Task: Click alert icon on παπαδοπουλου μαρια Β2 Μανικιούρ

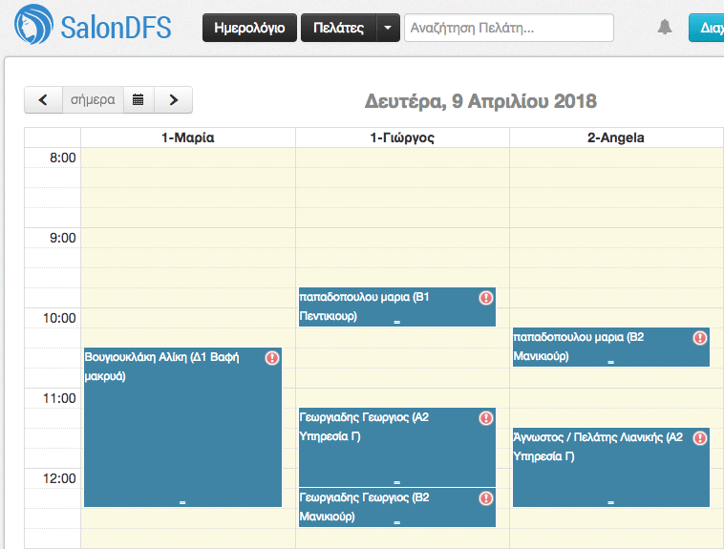Action: click(x=700, y=338)
